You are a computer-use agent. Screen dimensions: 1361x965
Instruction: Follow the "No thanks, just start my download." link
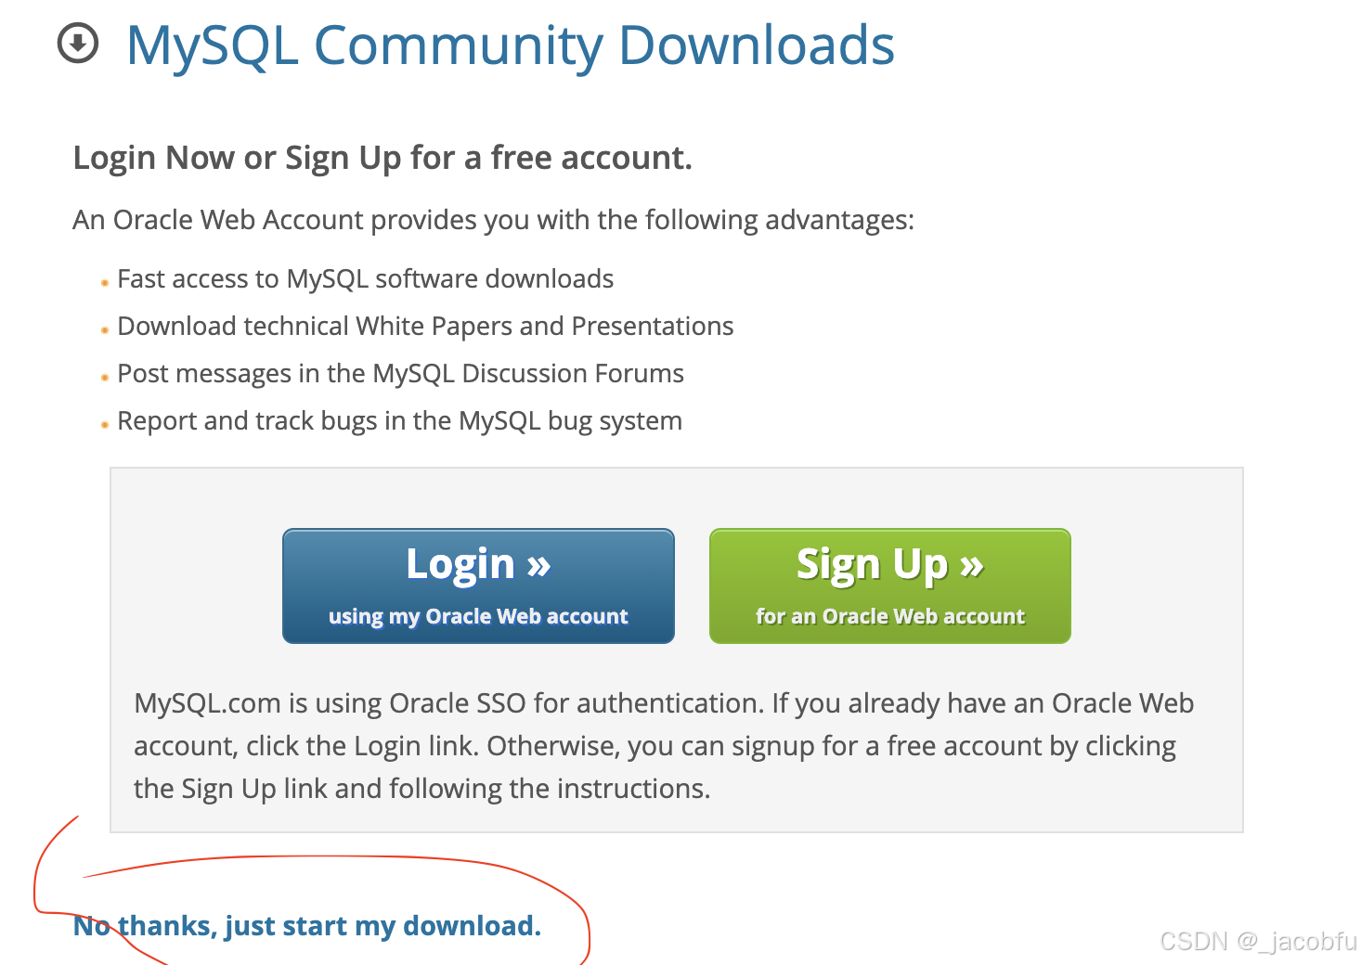point(307,925)
